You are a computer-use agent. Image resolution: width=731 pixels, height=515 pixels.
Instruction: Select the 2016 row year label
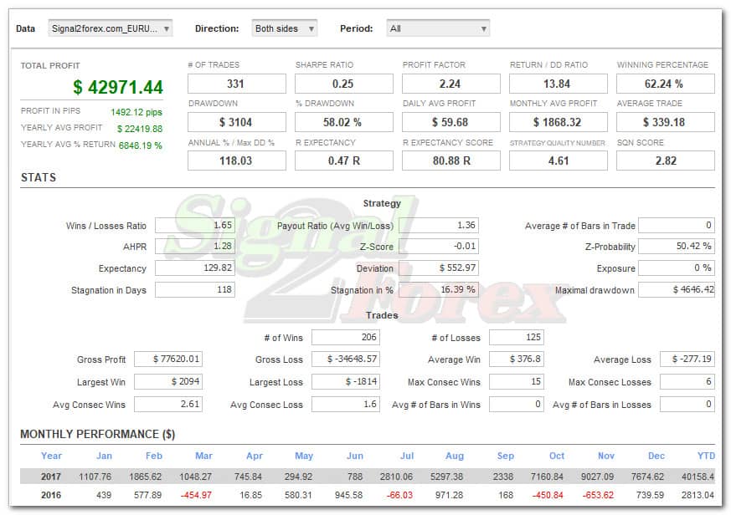click(x=52, y=496)
